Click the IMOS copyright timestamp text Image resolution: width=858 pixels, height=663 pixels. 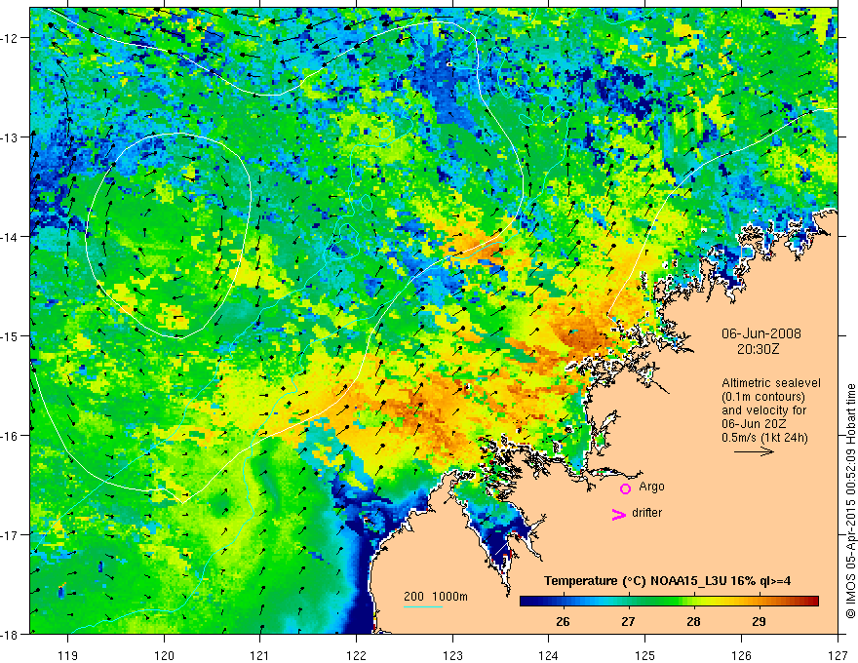point(851,501)
